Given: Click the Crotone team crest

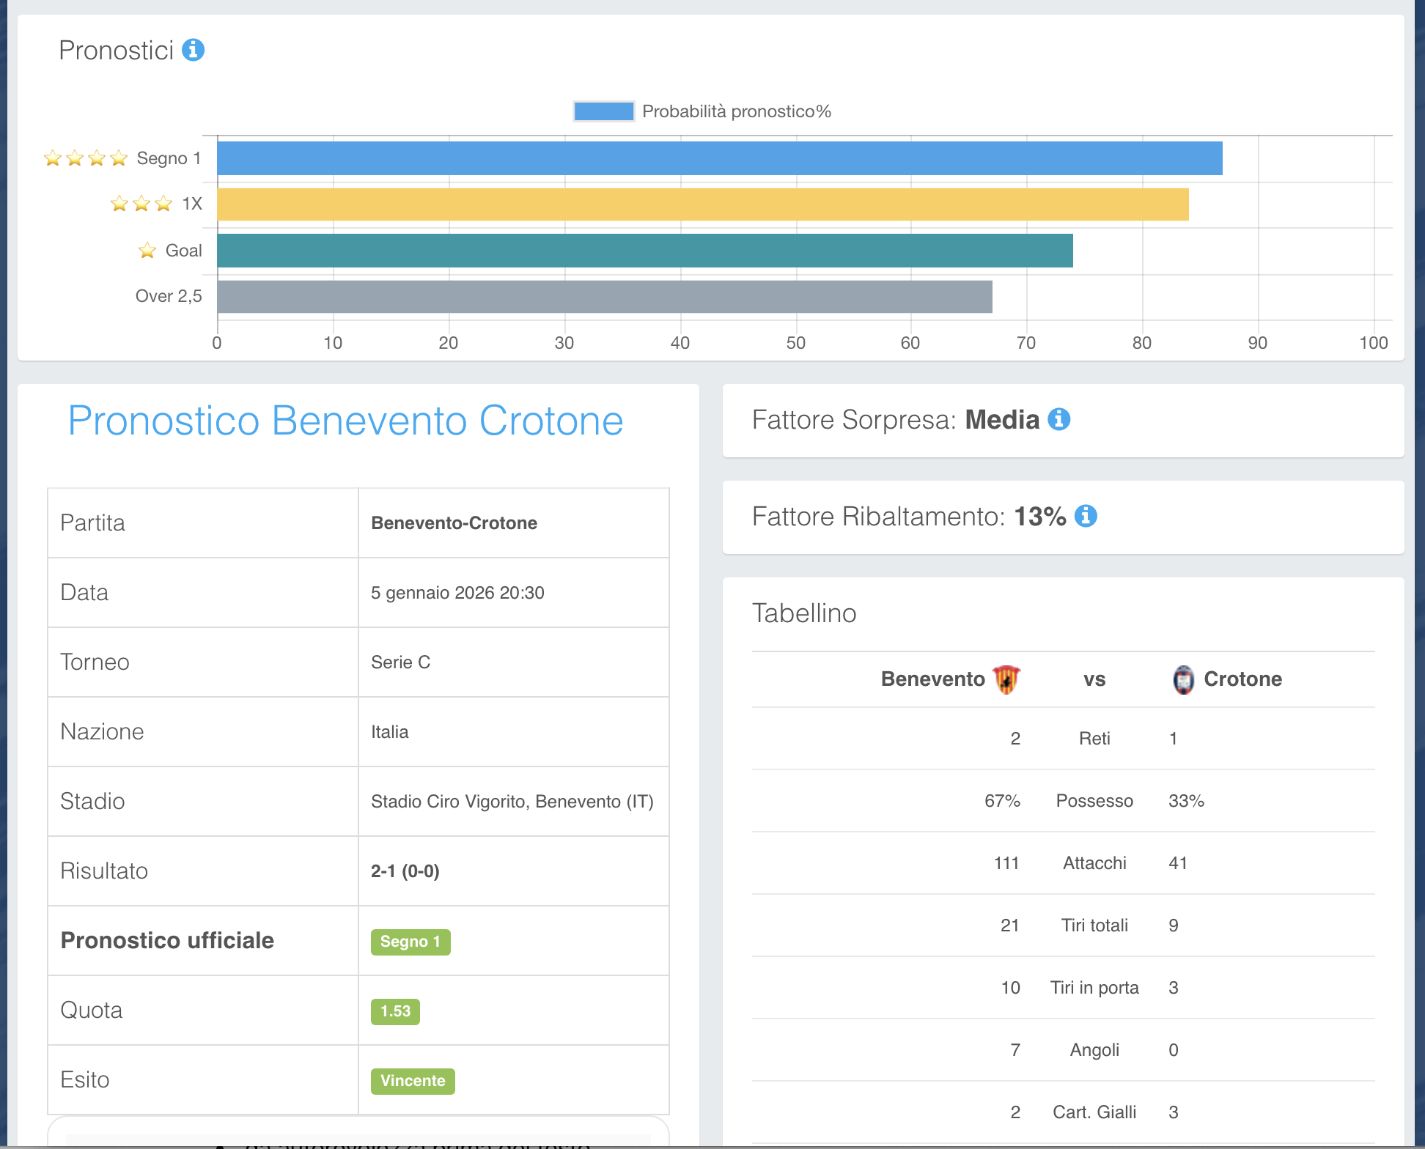Looking at the screenshot, I should [x=1183, y=679].
